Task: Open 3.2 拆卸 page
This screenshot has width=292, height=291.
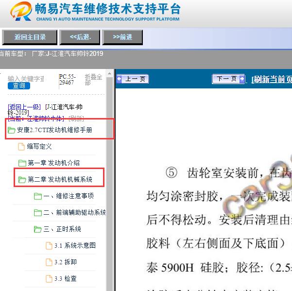Action: click(66, 262)
